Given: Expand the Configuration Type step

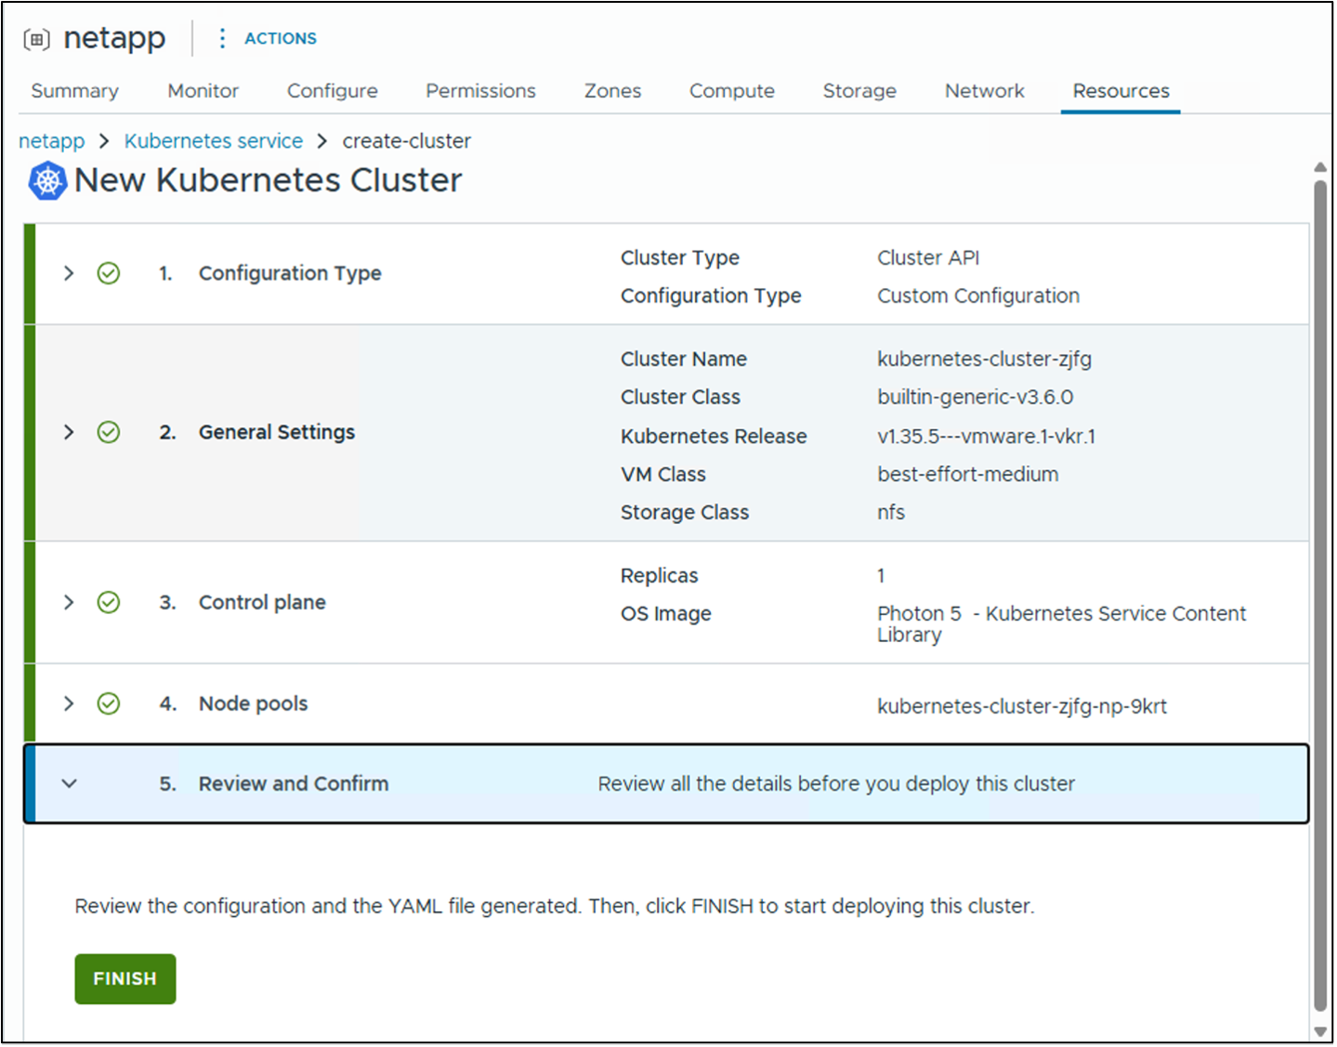Looking at the screenshot, I should pyautogui.click(x=69, y=273).
